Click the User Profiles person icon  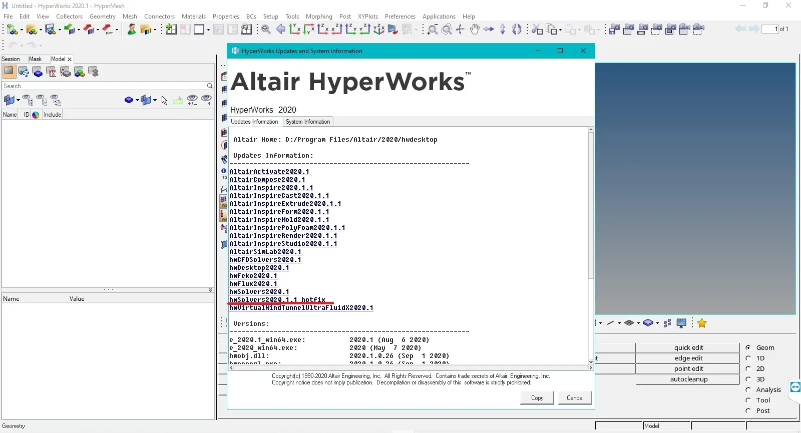[x=132, y=30]
